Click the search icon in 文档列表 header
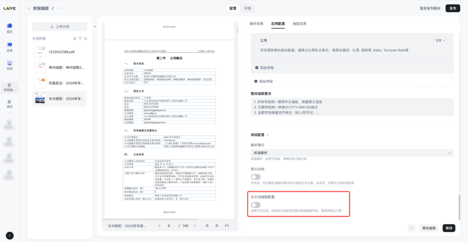The width and height of the screenshot is (468, 242). (x=85, y=39)
